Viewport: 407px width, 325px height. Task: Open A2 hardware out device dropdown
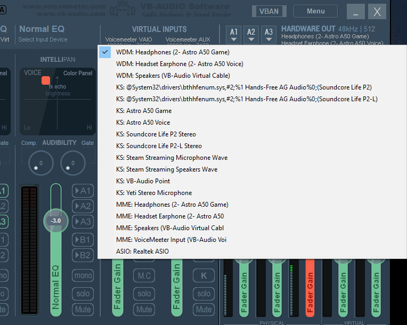(x=251, y=35)
